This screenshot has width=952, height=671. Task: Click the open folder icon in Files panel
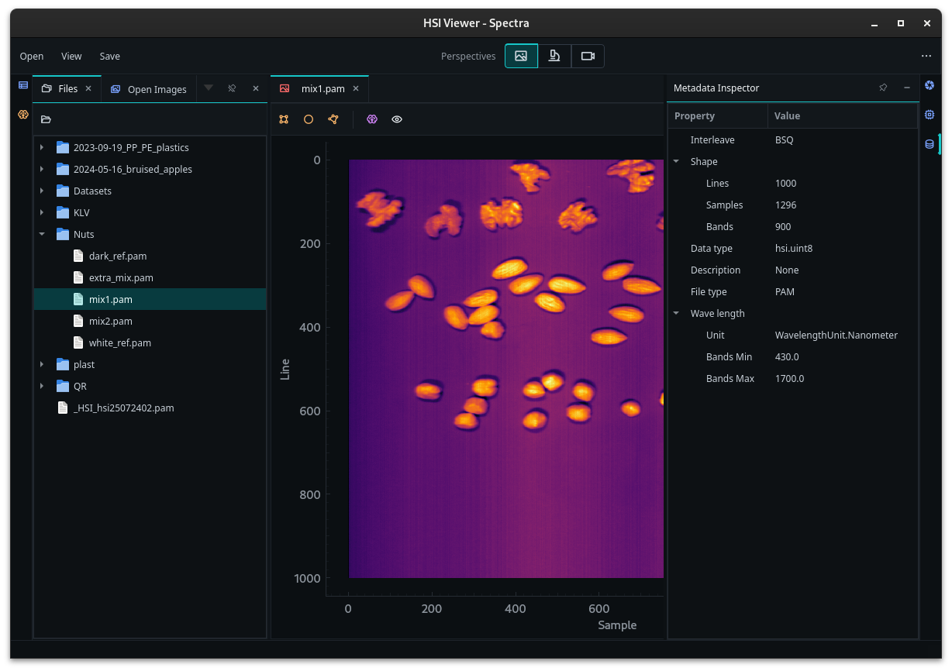[x=46, y=119]
